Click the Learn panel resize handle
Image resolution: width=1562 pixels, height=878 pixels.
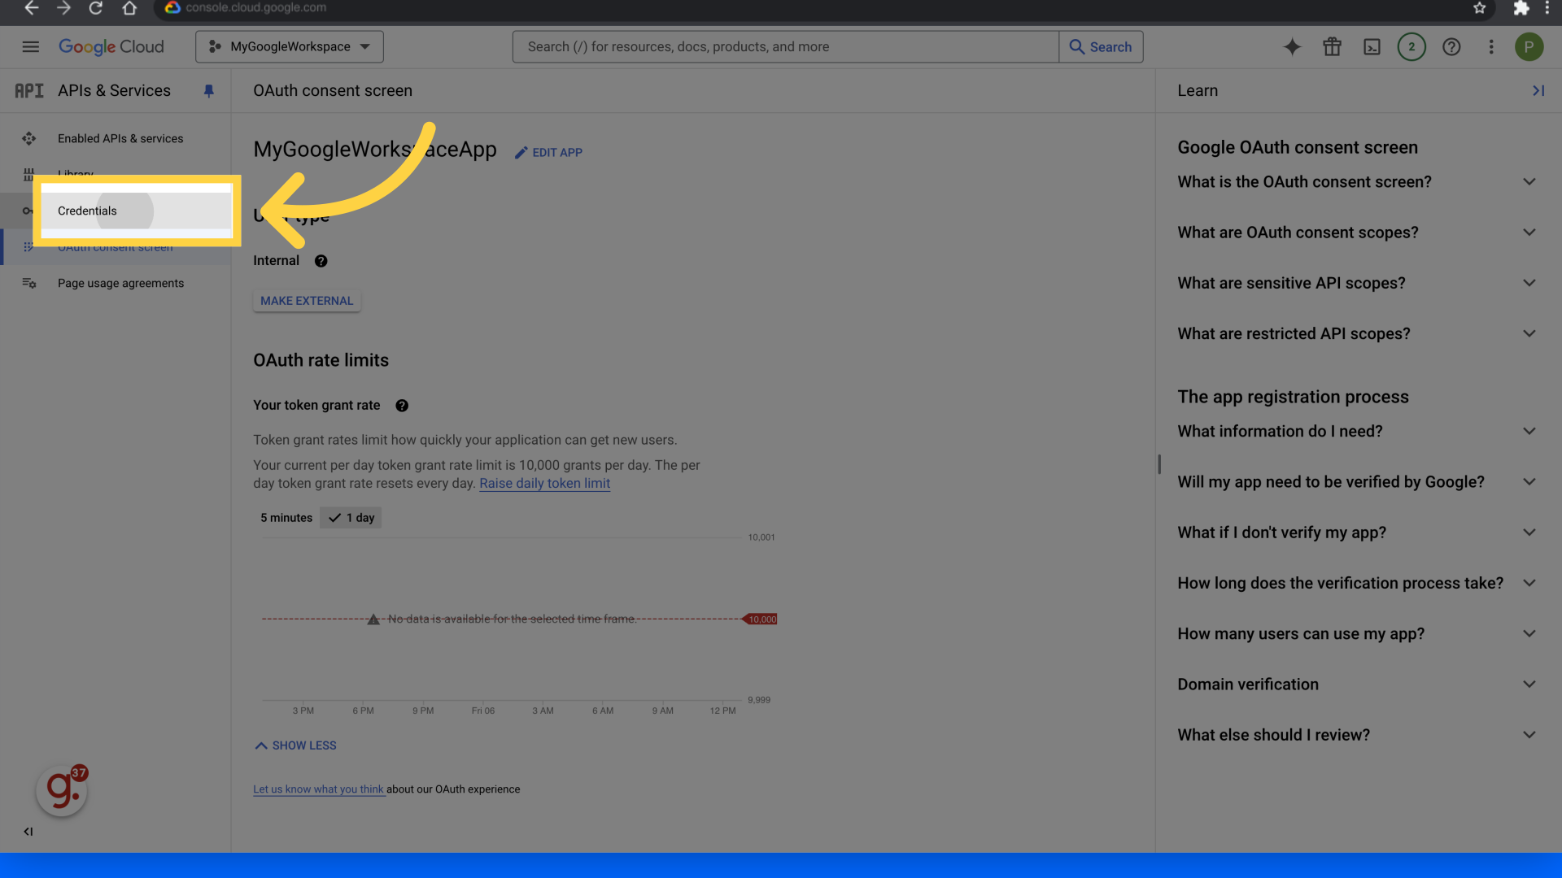(x=1159, y=464)
